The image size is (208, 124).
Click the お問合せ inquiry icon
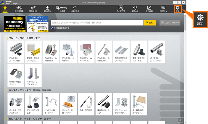[135, 9]
